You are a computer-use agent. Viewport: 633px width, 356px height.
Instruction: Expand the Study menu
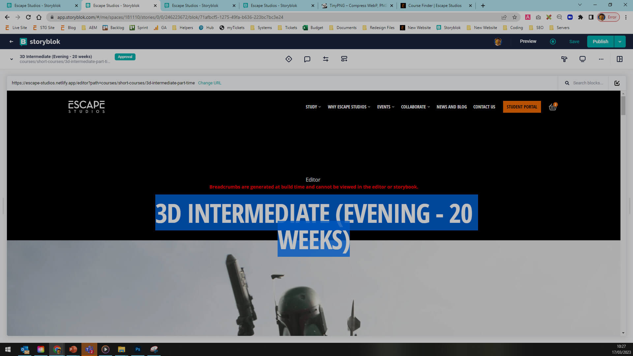(x=313, y=107)
